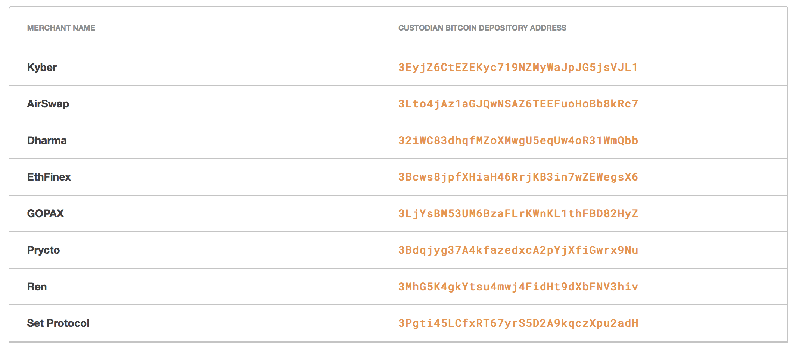Open GOPAX's custodian address link
Image resolution: width=802 pixels, height=344 pixels.
pos(518,213)
